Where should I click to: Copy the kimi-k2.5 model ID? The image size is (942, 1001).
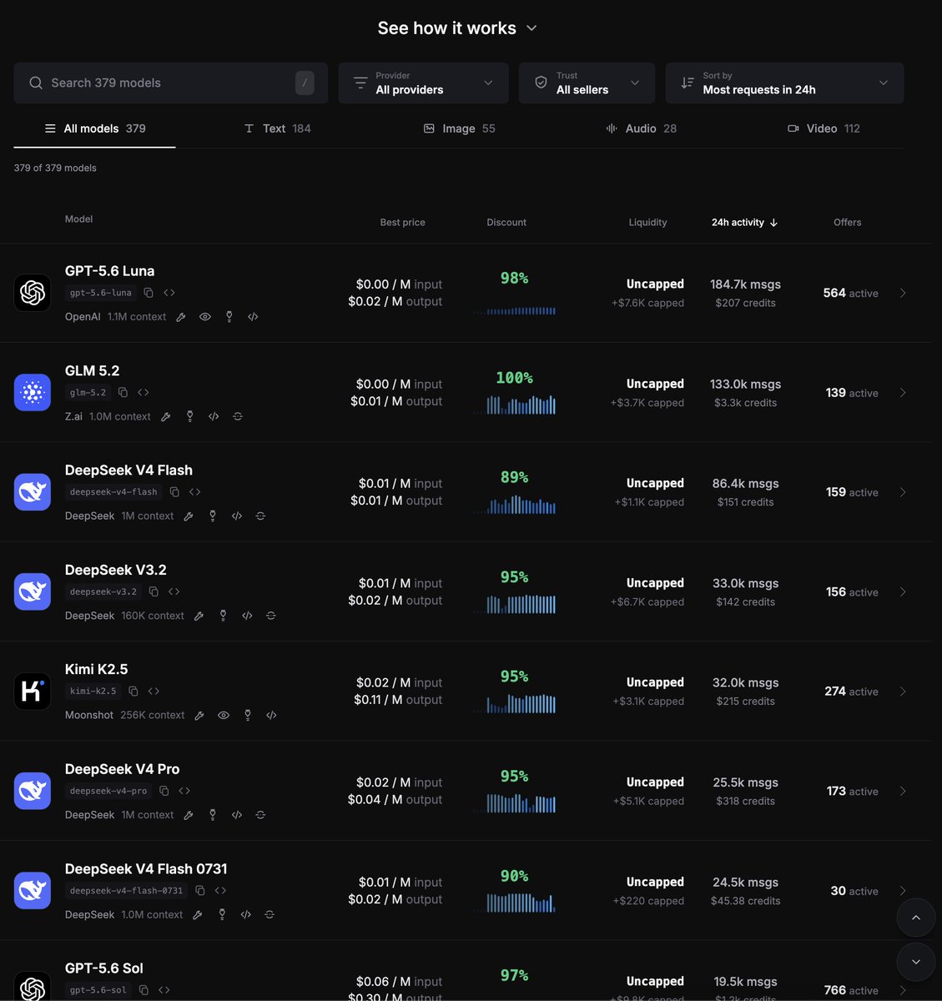(133, 691)
